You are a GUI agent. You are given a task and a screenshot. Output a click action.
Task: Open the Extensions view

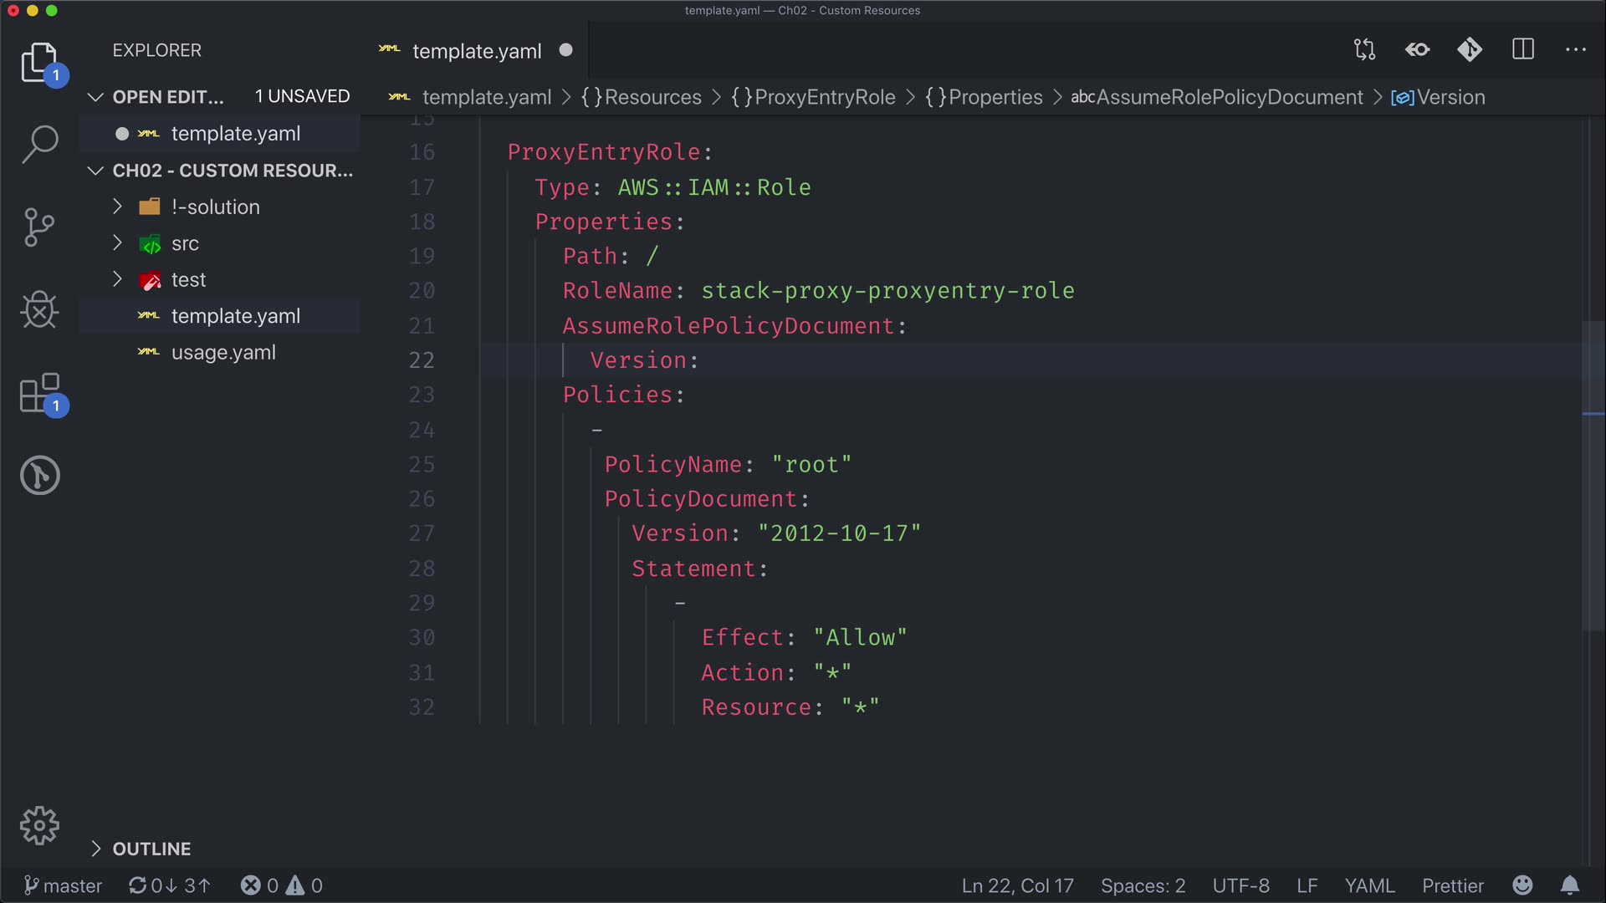click(x=39, y=393)
